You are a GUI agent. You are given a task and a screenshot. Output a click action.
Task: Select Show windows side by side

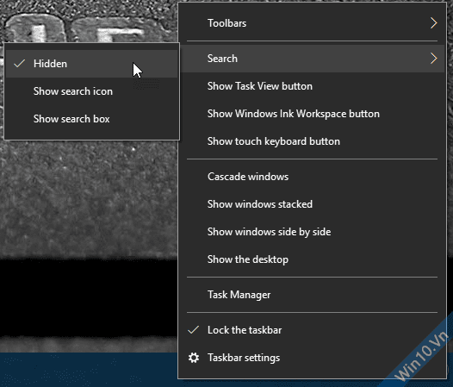click(x=313, y=232)
